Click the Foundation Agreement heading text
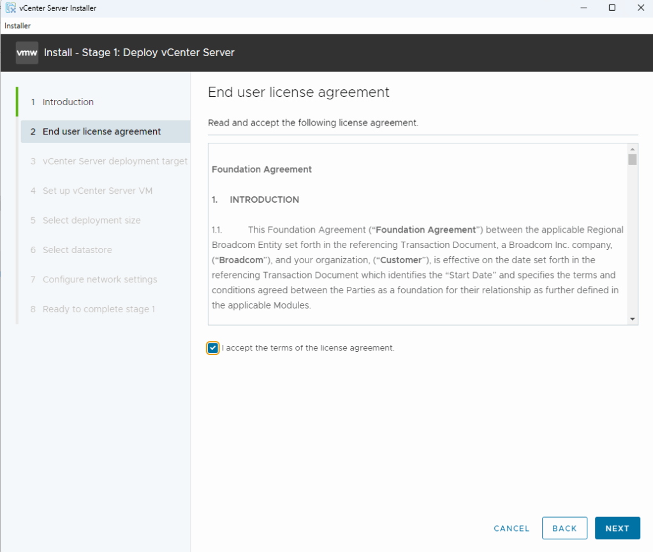The width and height of the screenshot is (653, 552). (x=261, y=170)
